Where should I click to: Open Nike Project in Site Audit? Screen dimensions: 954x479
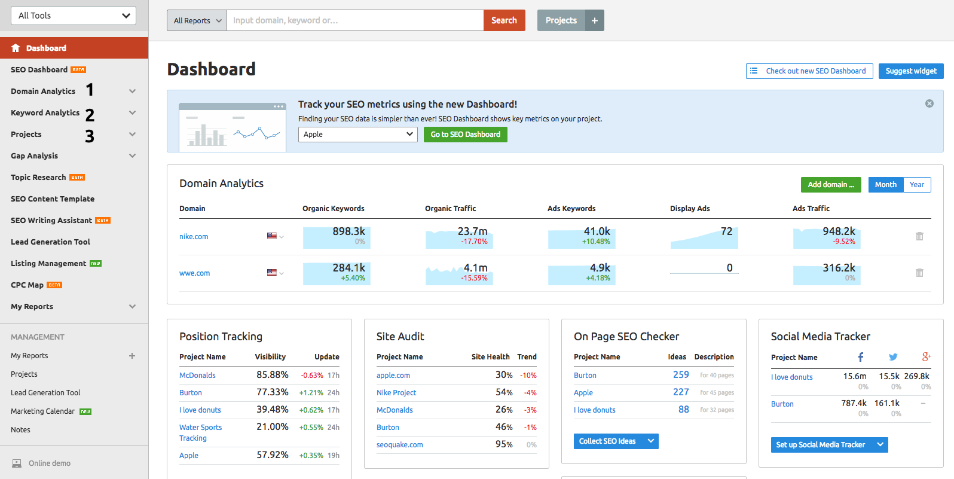396,393
